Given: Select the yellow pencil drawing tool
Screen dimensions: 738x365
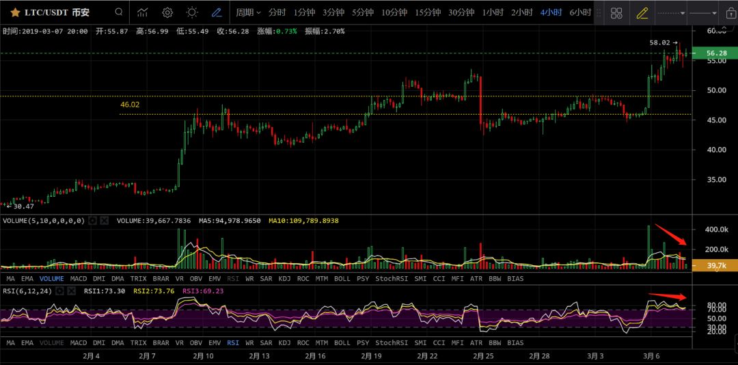Looking at the screenshot, I should pos(642,13).
